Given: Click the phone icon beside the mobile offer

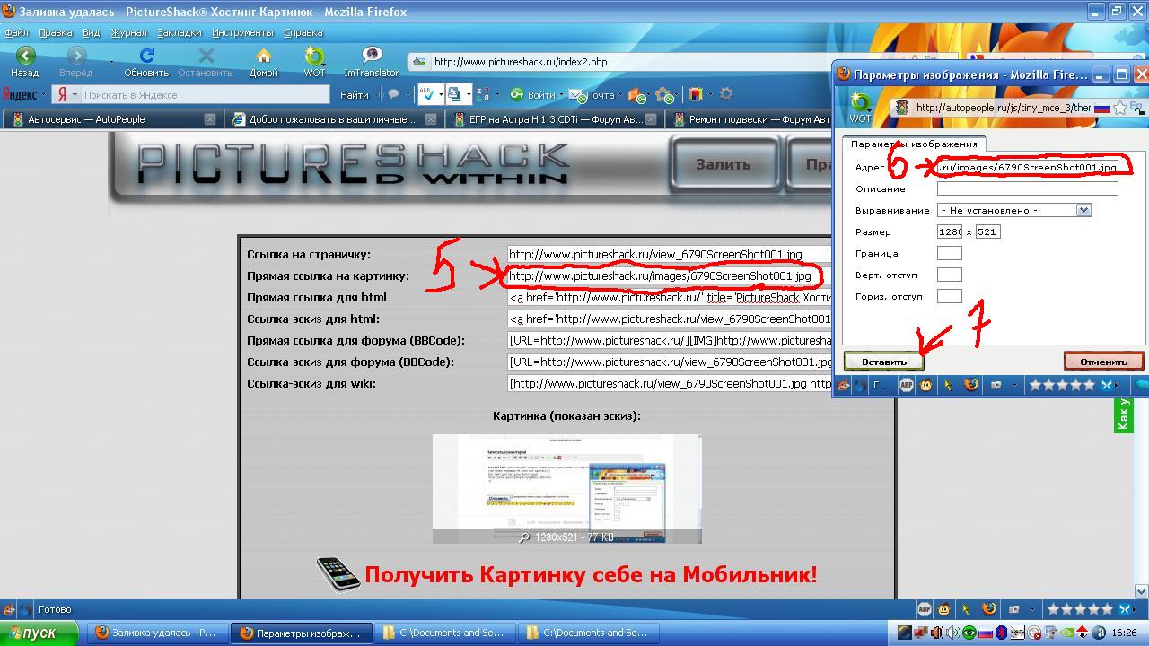Looking at the screenshot, I should pyautogui.click(x=338, y=574).
